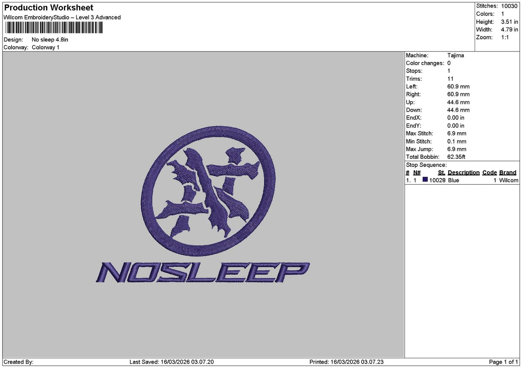Click the Min Stitch value 0.1 mm
The height and width of the screenshot is (368, 522).
(457, 141)
